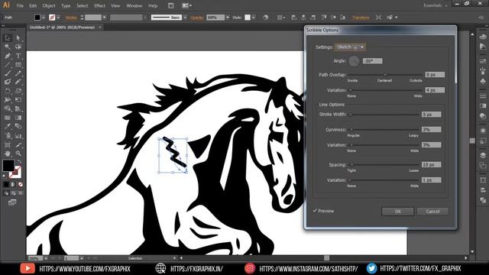Select the Column Graph tool
The width and height of the screenshot is (489, 275).
(x=18, y=136)
